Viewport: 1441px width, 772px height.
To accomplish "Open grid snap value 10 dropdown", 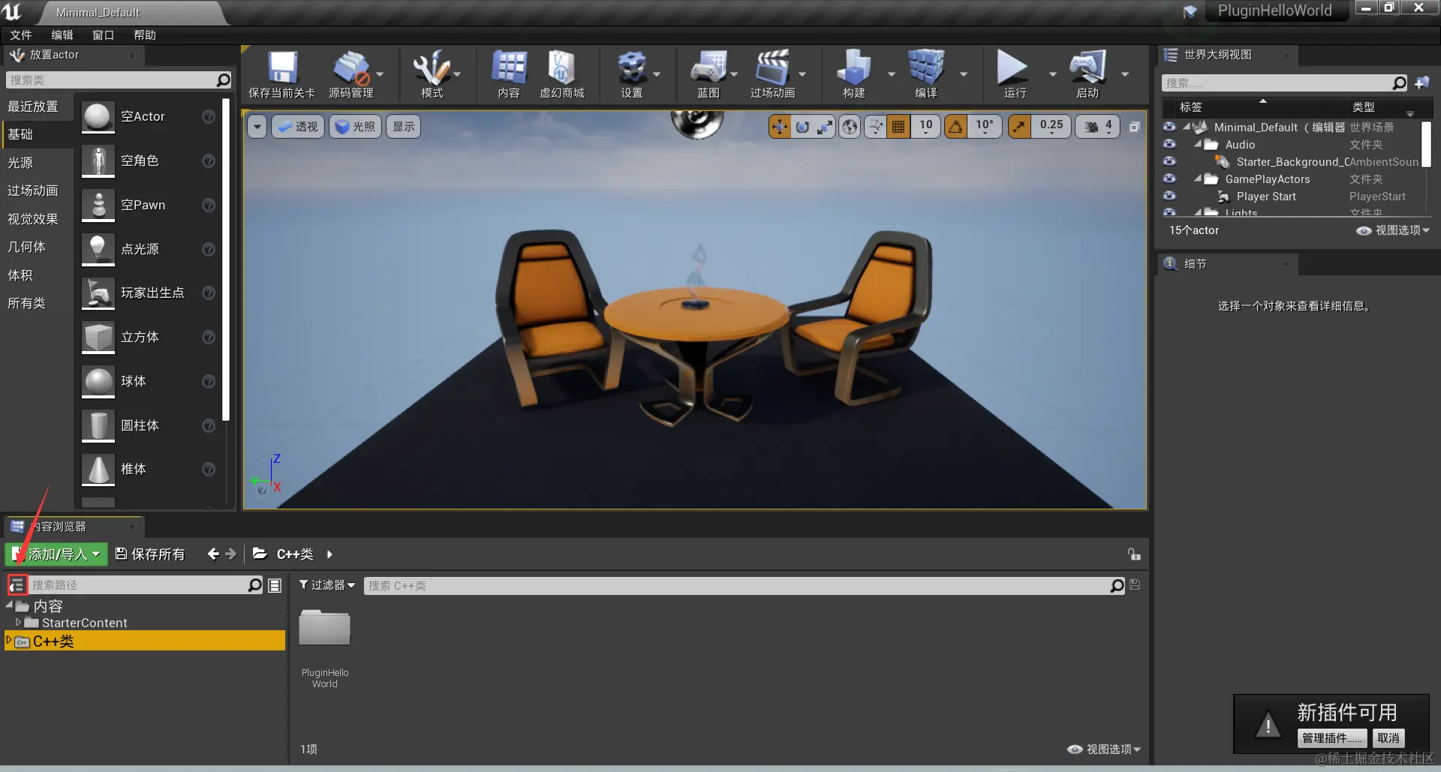I will pyautogui.click(x=926, y=127).
